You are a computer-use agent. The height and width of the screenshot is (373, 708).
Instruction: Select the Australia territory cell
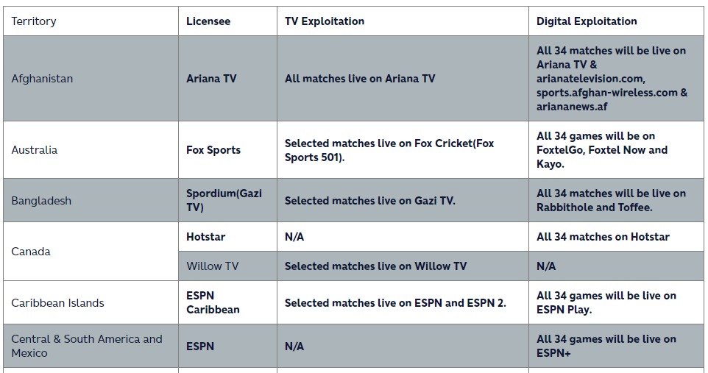coord(35,150)
